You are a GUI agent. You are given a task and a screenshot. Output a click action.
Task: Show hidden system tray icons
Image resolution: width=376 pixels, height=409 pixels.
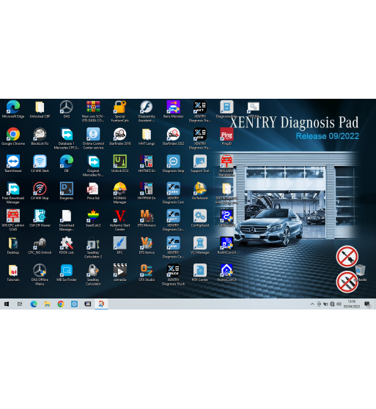click(x=312, y=304)
